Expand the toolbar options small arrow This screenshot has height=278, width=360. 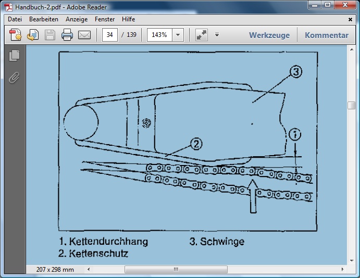tap(217, 35)
